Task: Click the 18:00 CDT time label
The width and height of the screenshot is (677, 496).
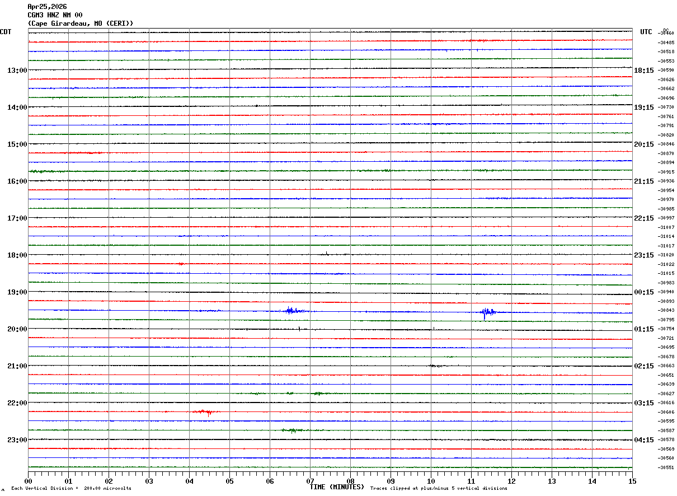Action: click(17, 255)
